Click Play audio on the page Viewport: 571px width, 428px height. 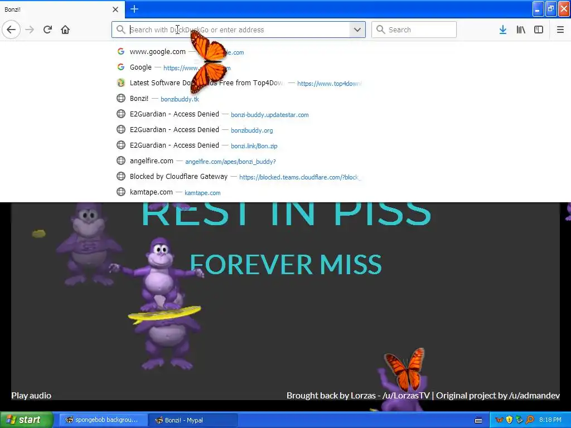(x=31, y=396)
